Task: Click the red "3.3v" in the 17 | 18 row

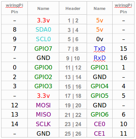Action: [43, 96]
